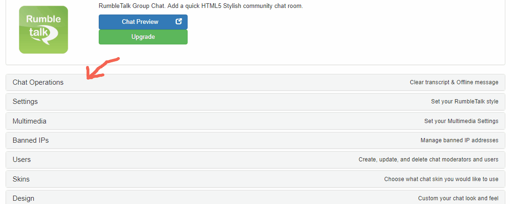Expand the Skins panel
This screenshot has height=204, width=510.
pyautogui.click(x=21, y=179)
